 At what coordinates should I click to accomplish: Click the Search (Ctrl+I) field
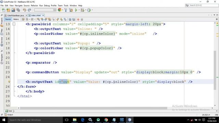click(202, 5)
